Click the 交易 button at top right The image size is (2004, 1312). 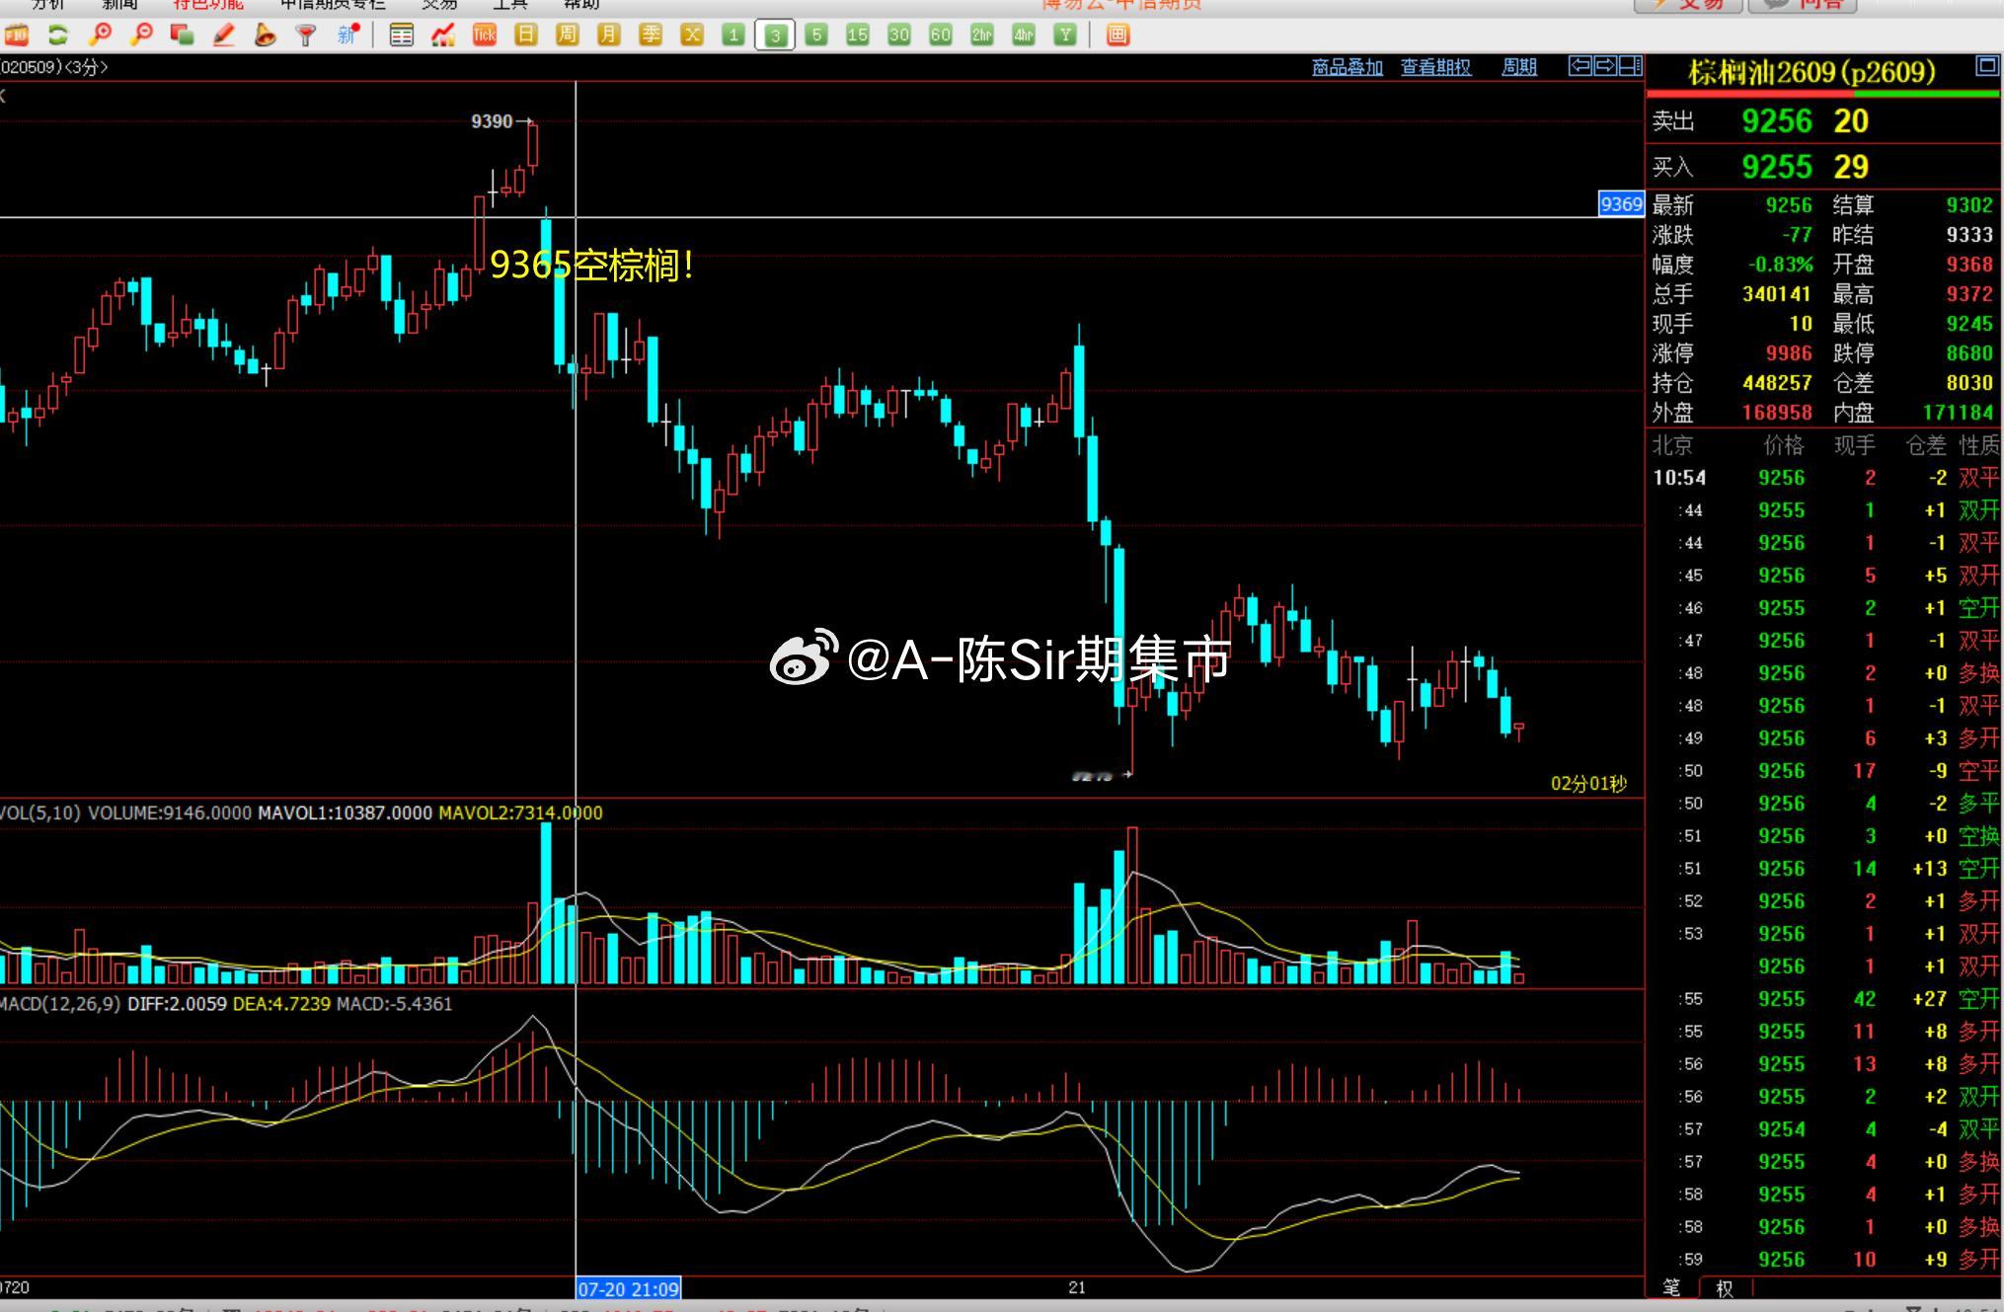(x=1688, y=5)
